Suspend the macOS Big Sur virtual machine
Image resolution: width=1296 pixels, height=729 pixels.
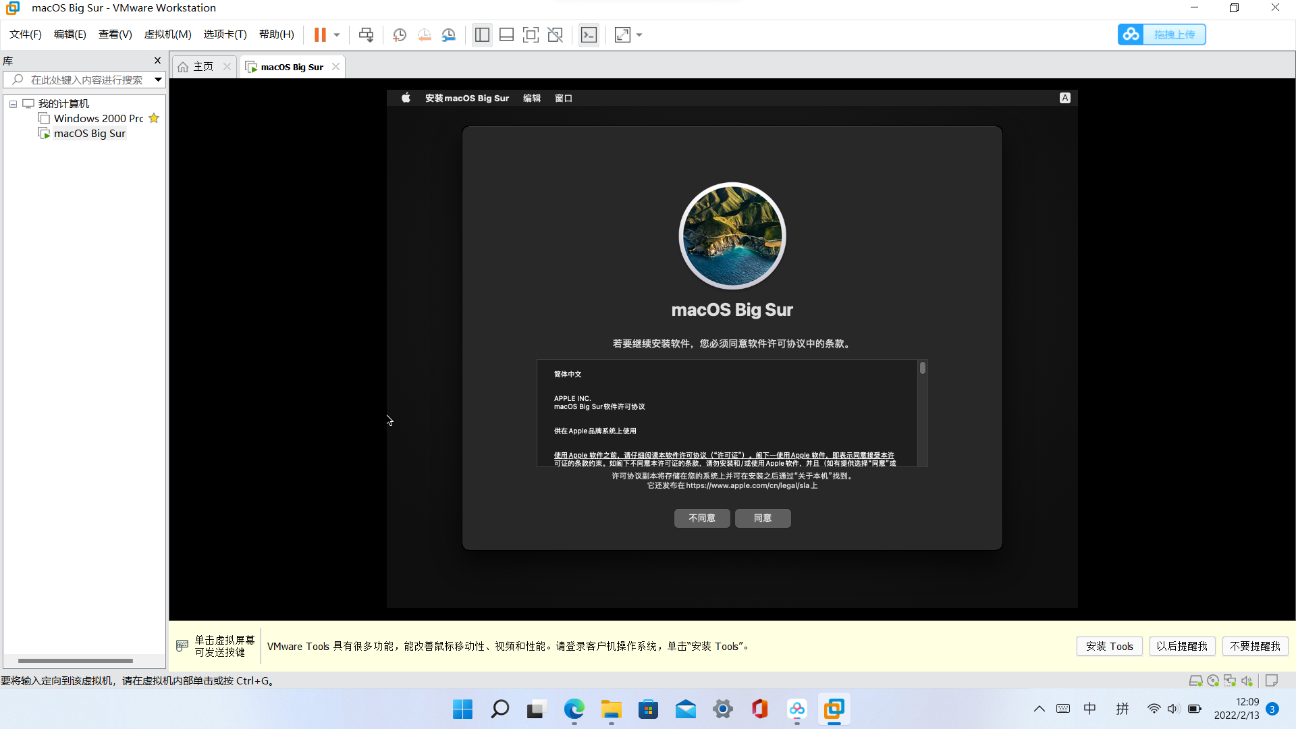321,34
